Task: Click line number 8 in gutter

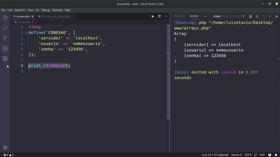Action: pyautogui.click(x=22, y=66)
